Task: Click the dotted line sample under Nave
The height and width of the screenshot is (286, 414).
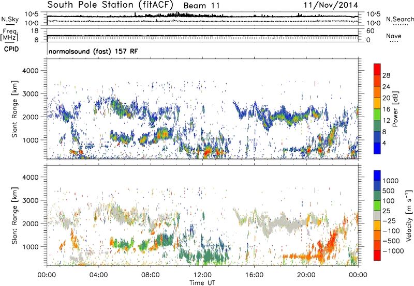Action: (x=394, y=41)
